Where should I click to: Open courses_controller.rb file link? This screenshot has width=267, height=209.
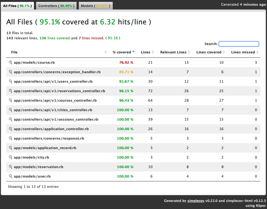click(x=55, y=101)
